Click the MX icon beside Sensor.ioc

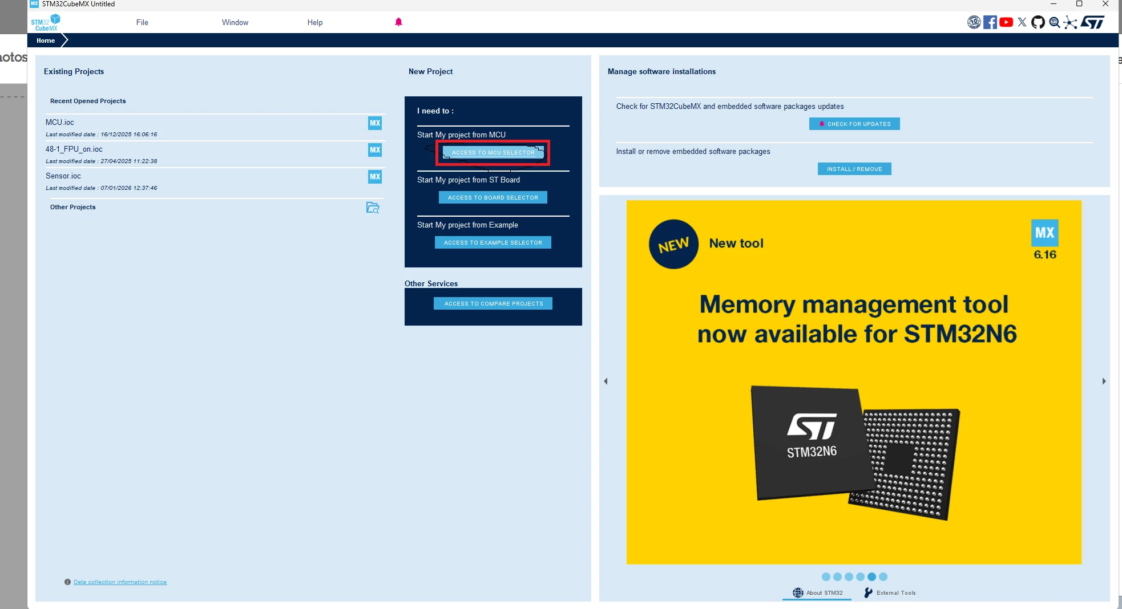click(375, 177)
